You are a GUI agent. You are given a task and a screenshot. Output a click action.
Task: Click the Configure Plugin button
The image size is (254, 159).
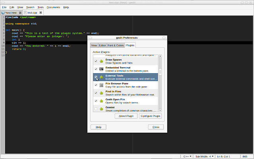tap(150, 116)
